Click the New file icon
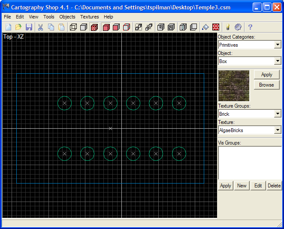Viewport: 284px width, 229px height. pyautogui.click(x=8, y=27)
